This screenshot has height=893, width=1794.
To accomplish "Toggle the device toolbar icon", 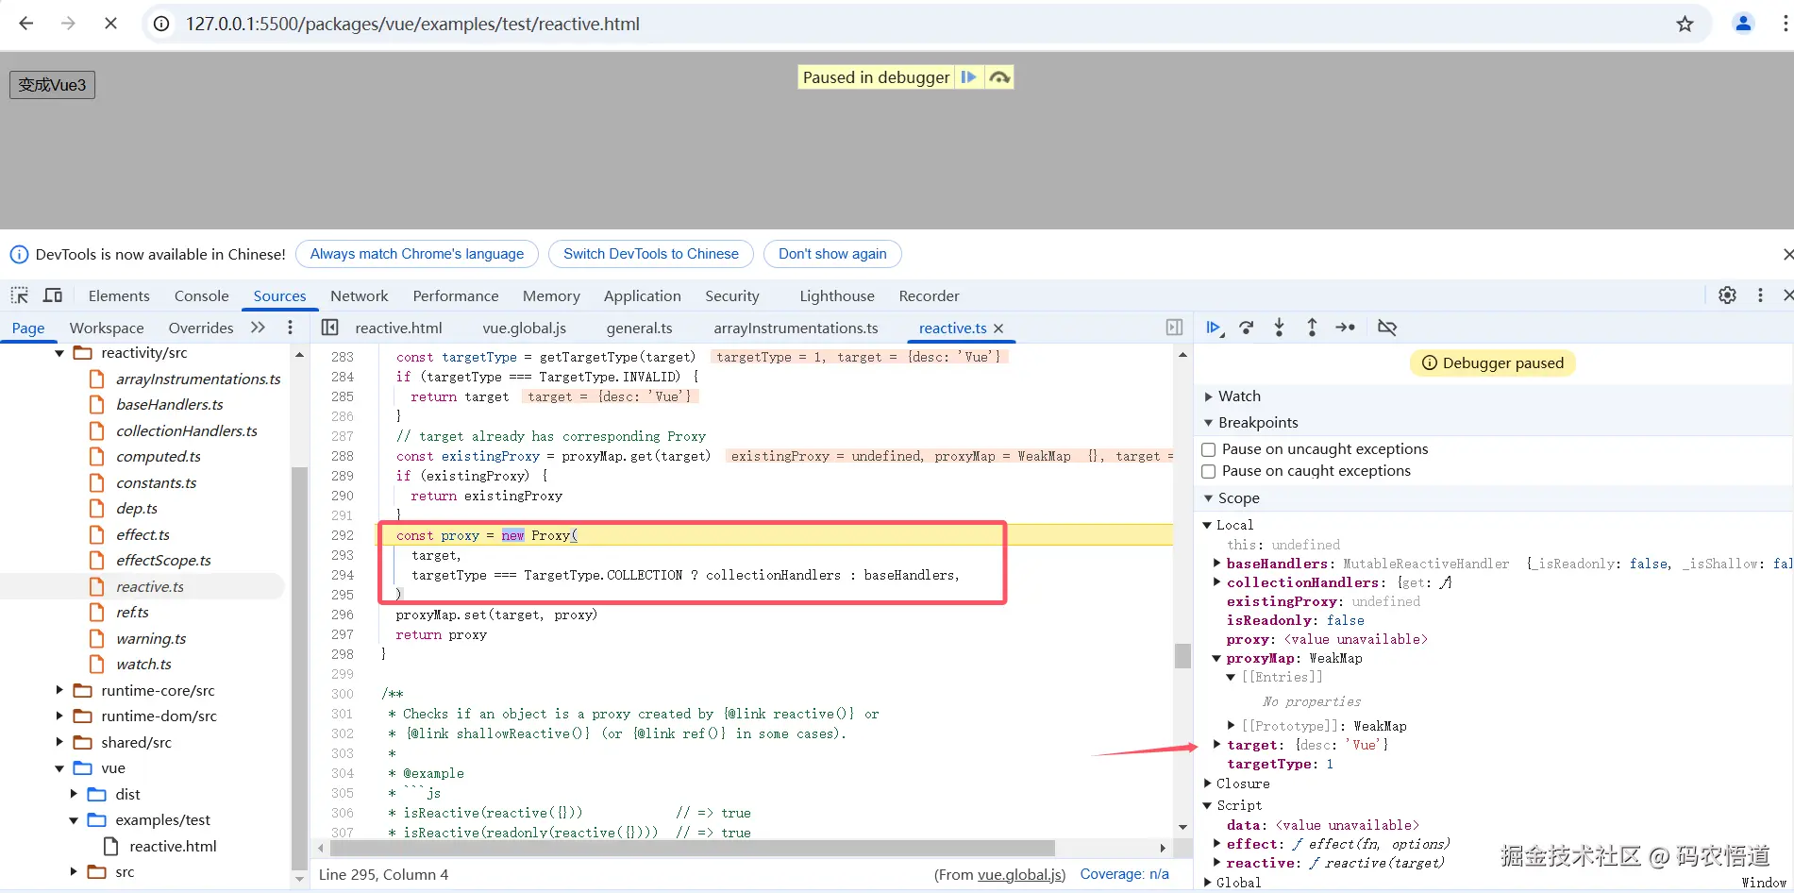I will tap(53, 295).
